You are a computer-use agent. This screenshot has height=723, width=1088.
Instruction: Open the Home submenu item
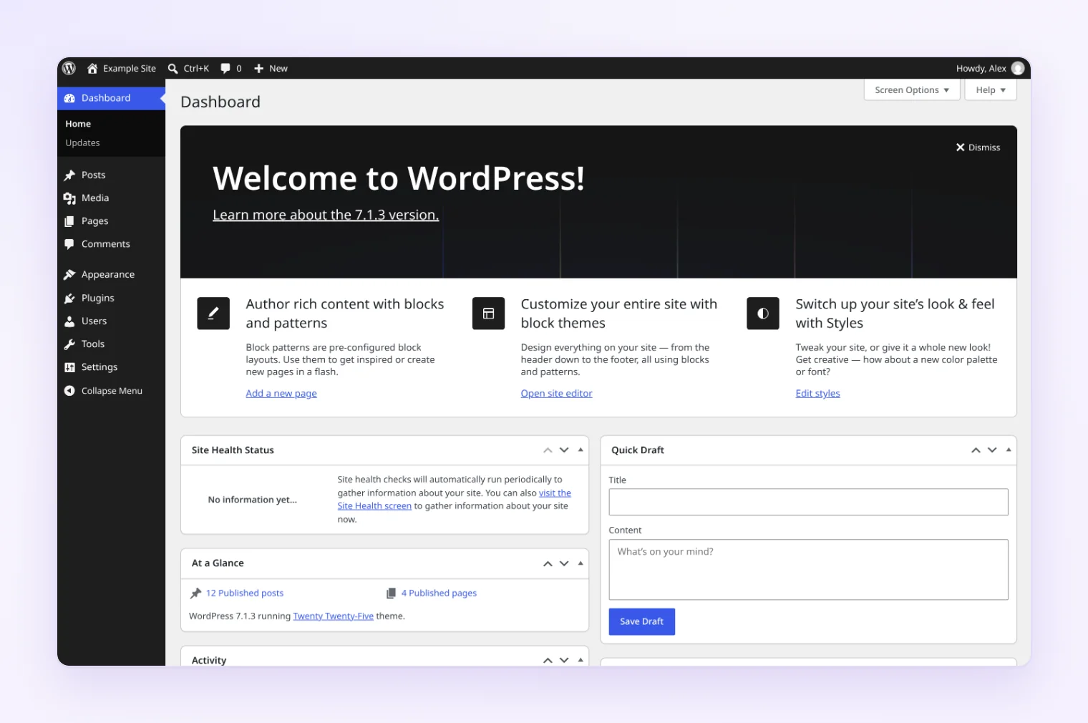click(78, 124)
